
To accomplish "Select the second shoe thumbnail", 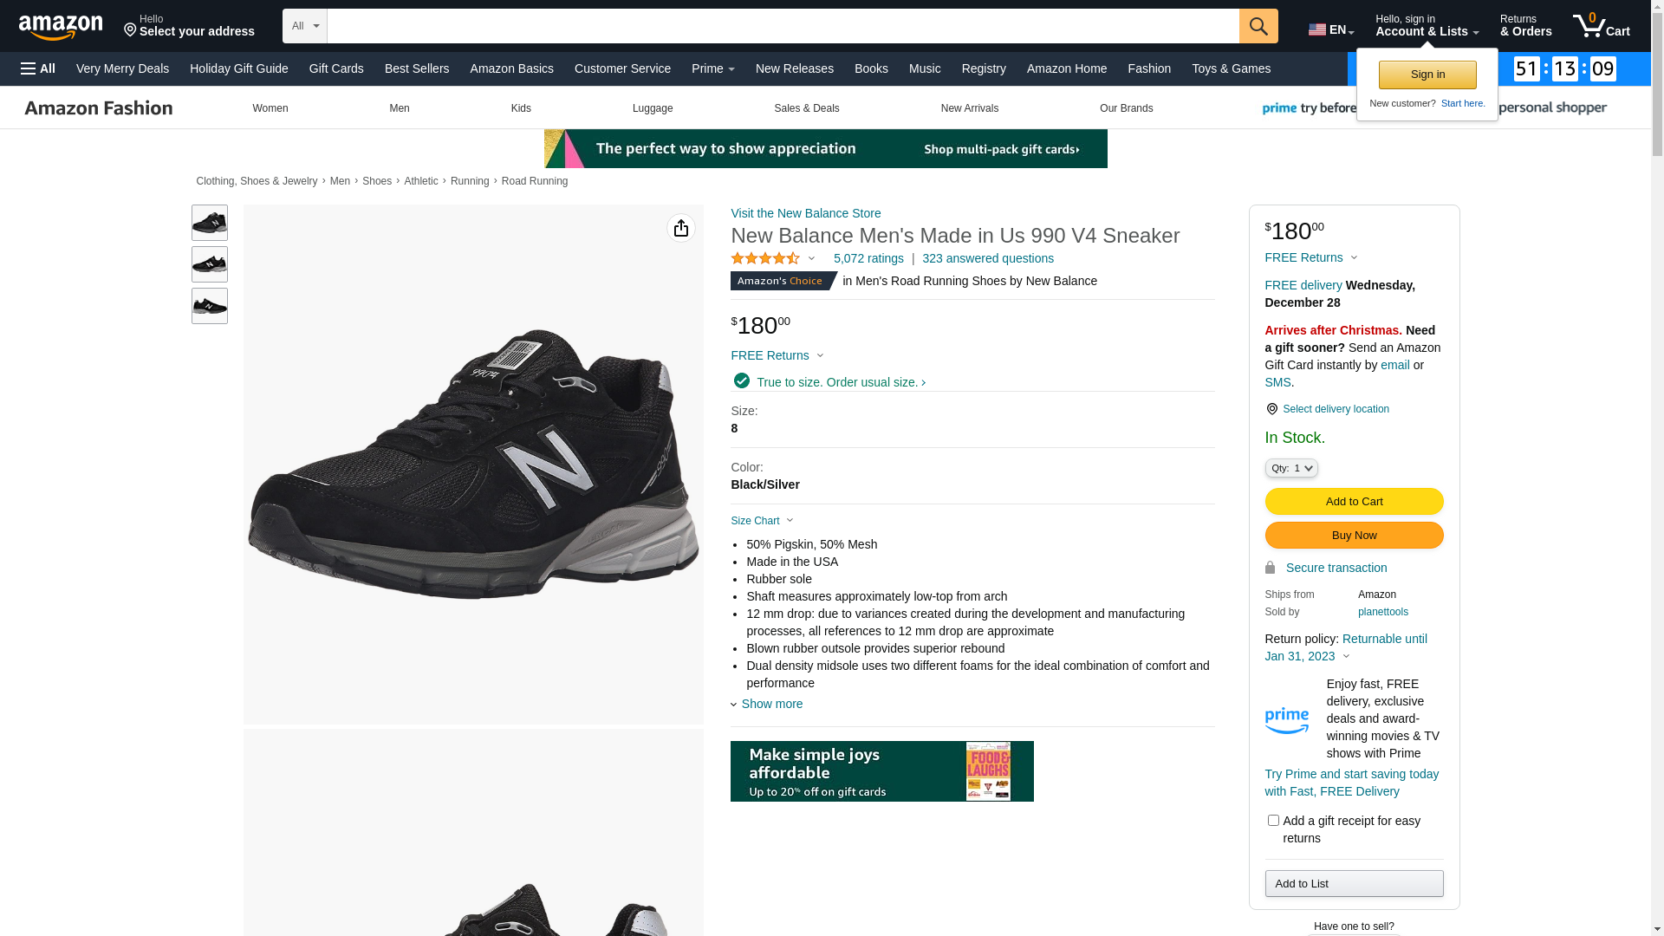I will [210, 264].
